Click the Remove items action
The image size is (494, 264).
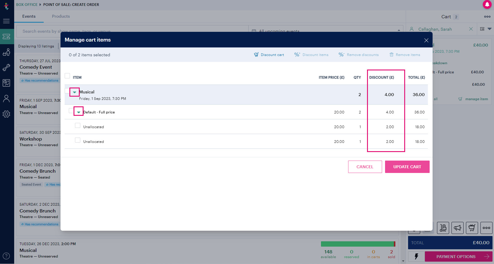[x=405, y=55]
